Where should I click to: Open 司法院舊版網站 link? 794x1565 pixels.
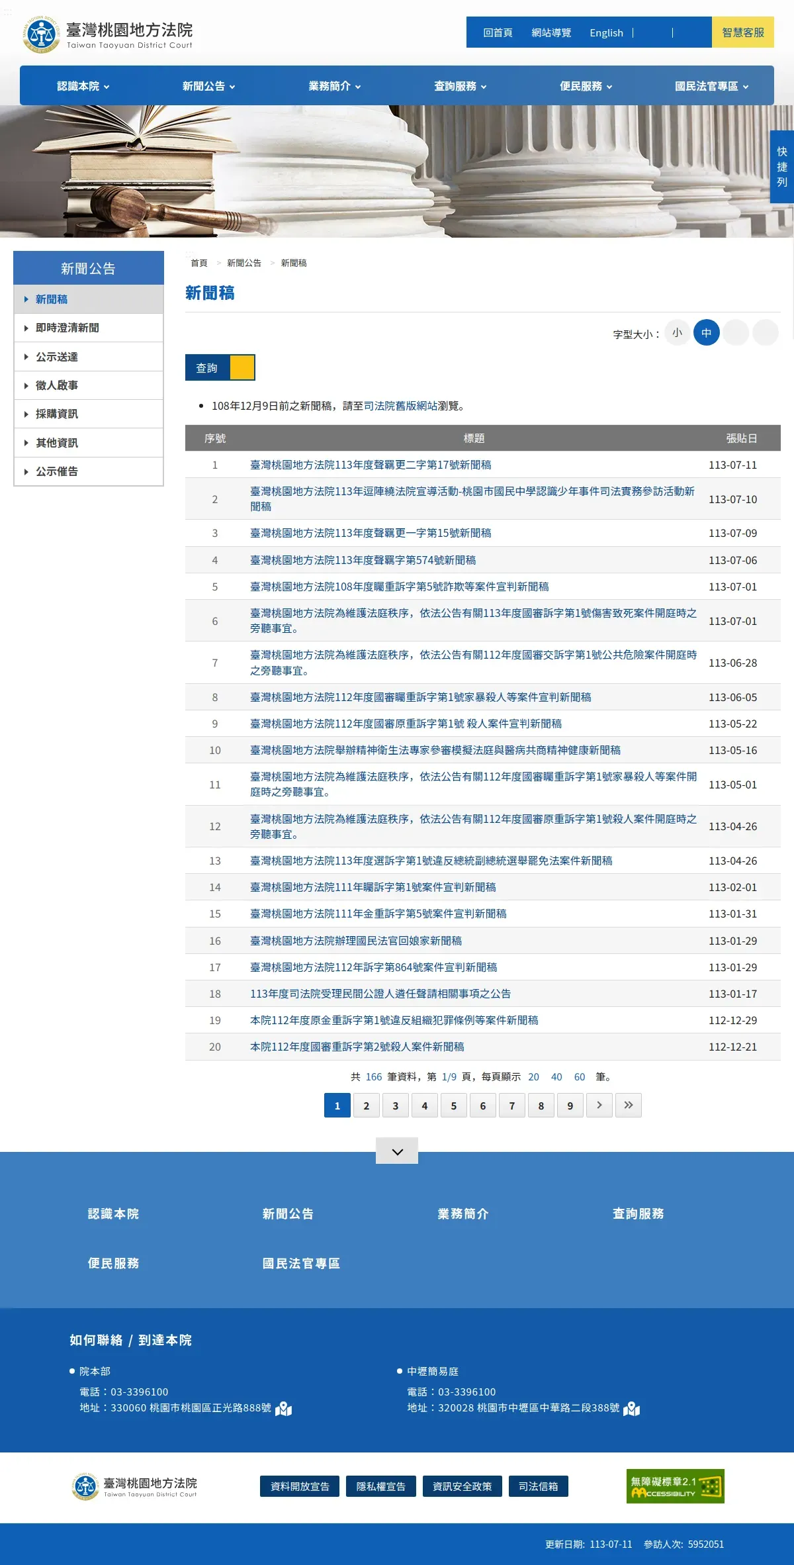[401, 406]
